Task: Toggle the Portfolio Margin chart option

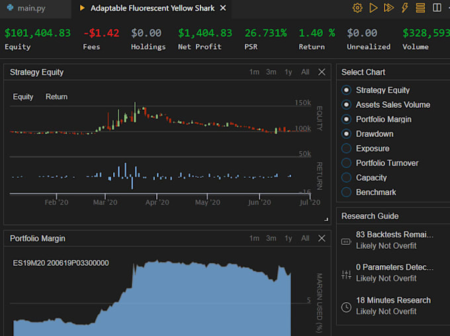Action: pos(346,119)
